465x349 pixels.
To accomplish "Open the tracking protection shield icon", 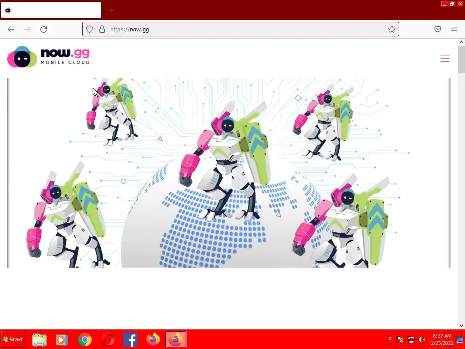I will point(89,29).
